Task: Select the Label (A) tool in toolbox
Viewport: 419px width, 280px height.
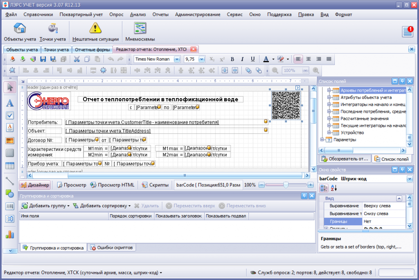Action: 10,103
